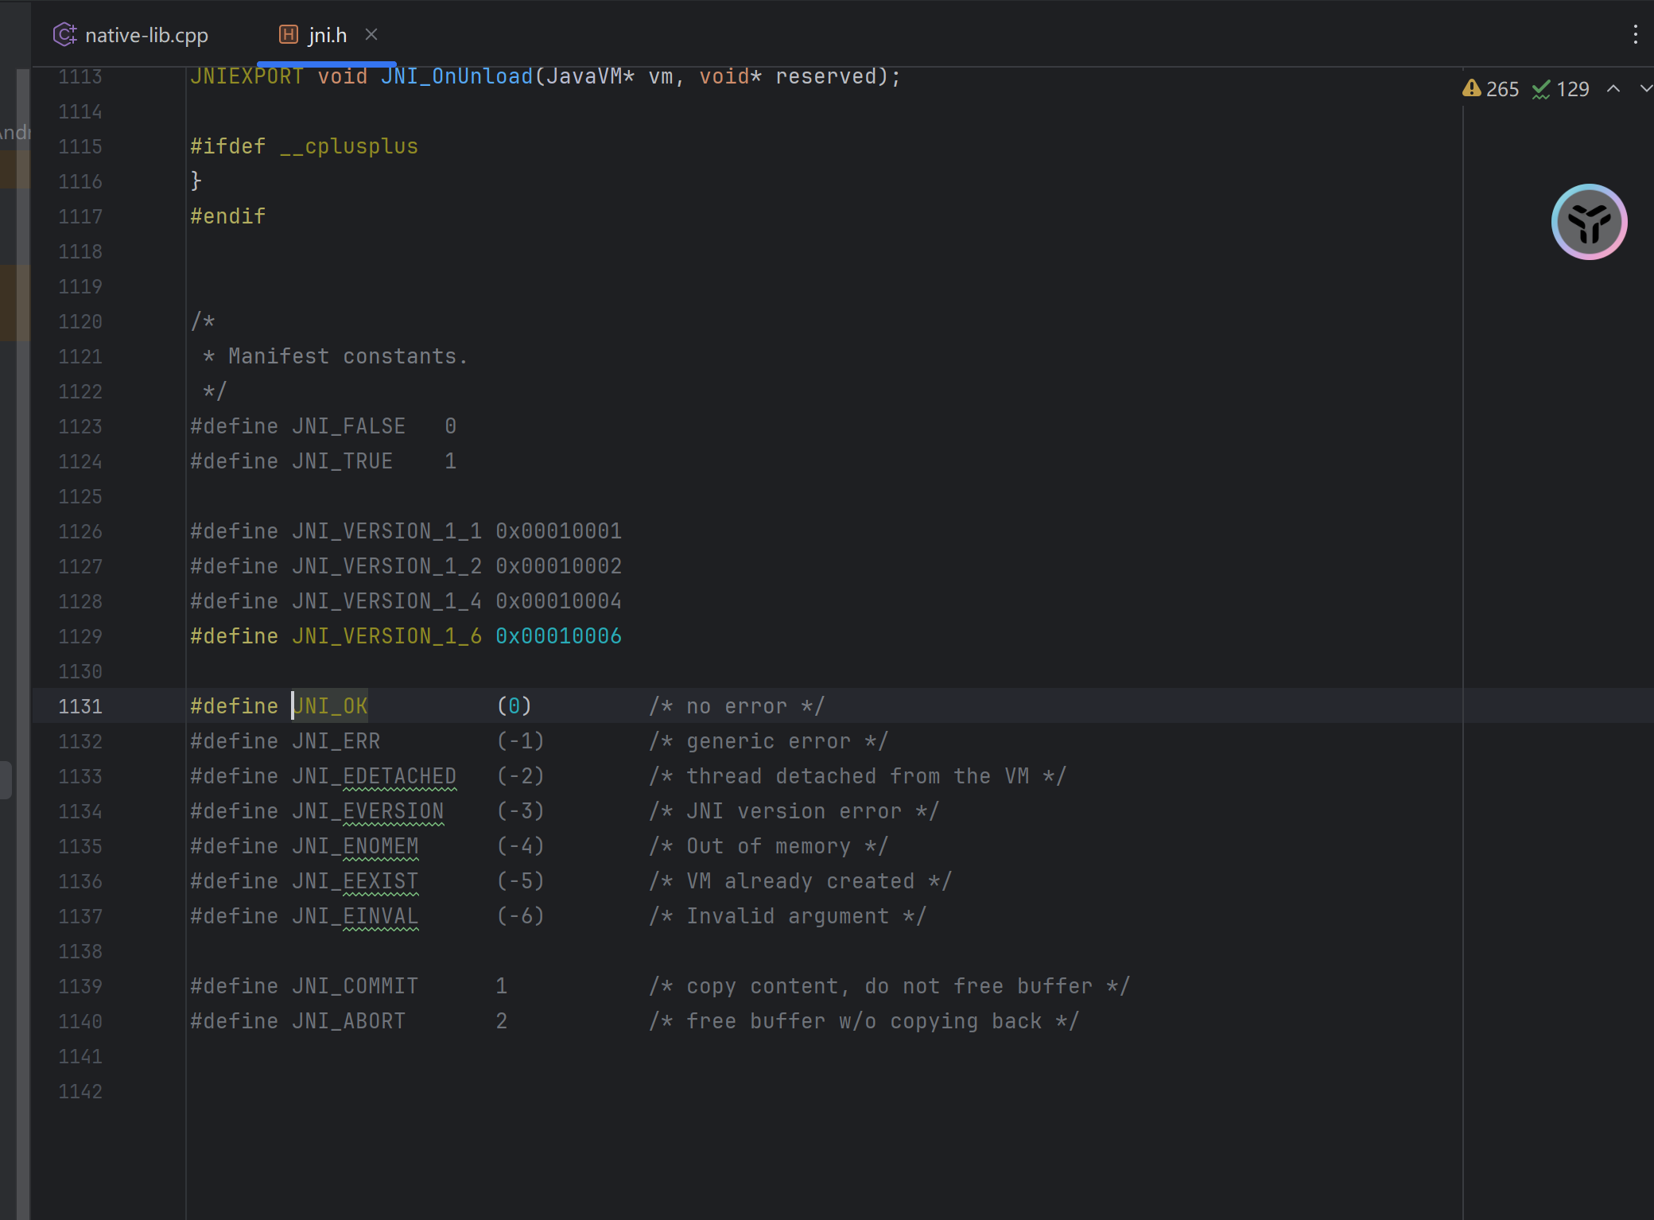This screenshot has width=1654, height=1220.
Task: Click the JNI_COMMIT macro definition
Action: tap(355, 986)
